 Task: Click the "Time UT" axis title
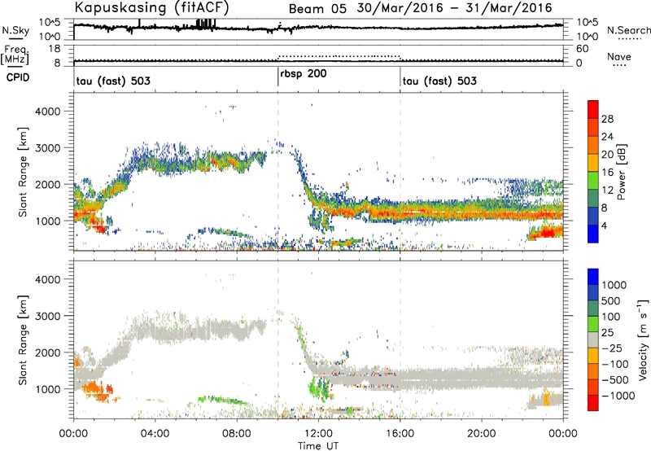[x=318, y=445]
